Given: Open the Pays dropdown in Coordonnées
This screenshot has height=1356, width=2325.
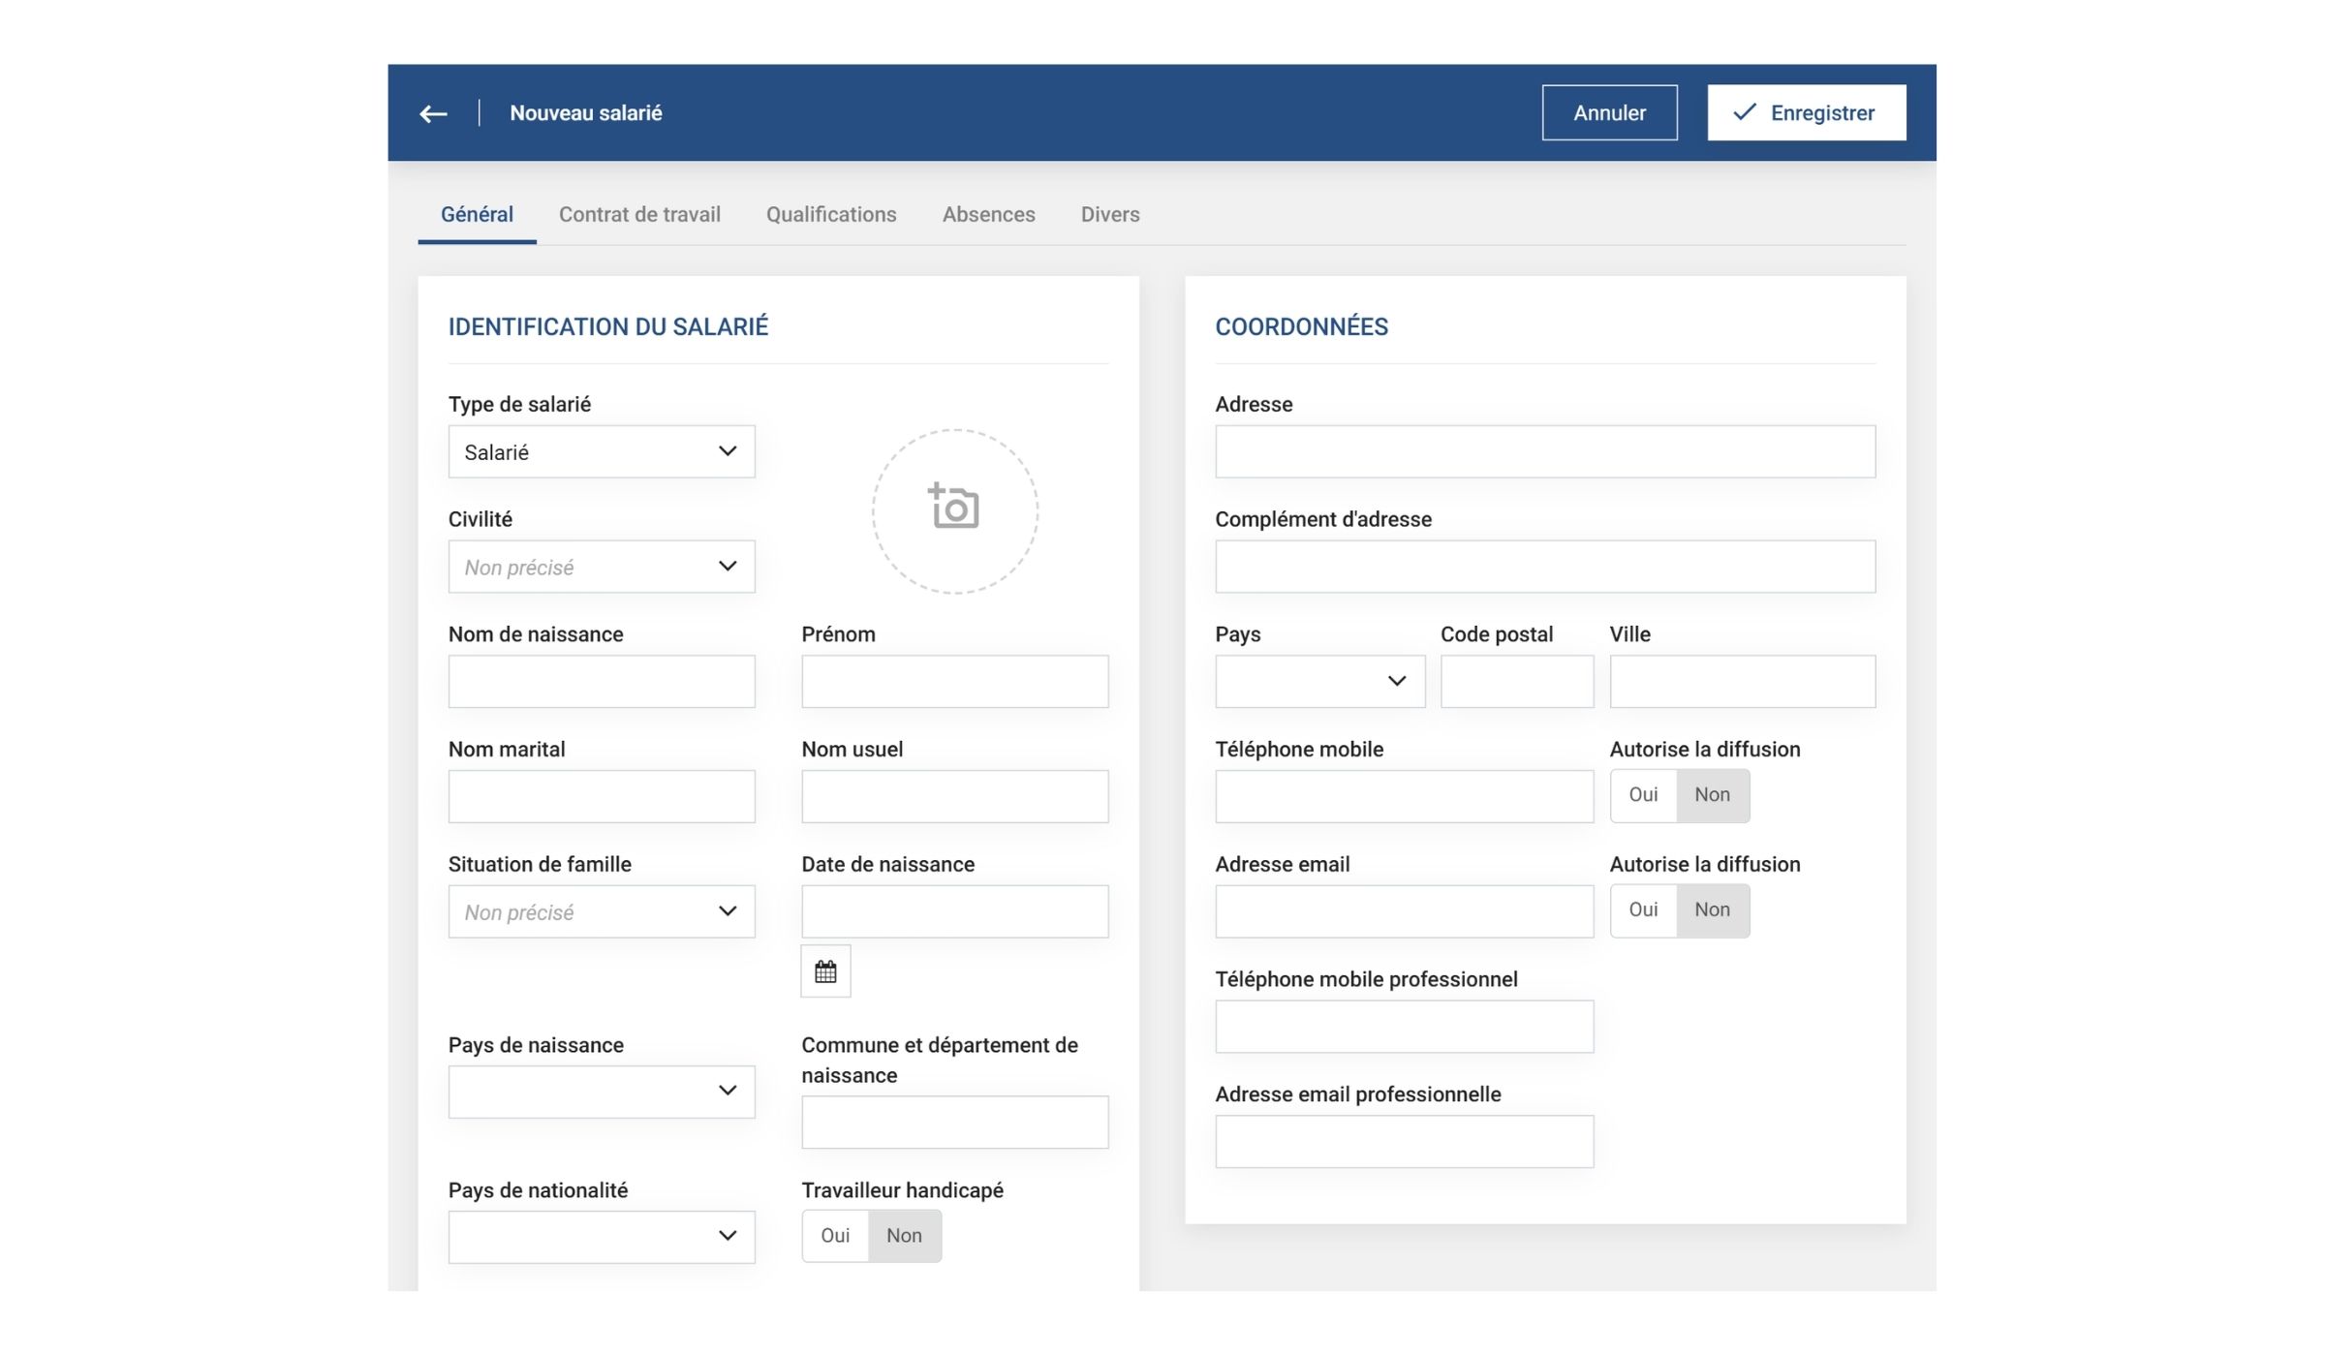Looking at the screenshot, I should click(1319, 681).
